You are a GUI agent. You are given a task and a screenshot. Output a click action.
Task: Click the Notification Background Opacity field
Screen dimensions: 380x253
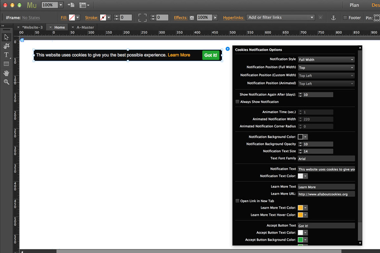tap(318, 144)
